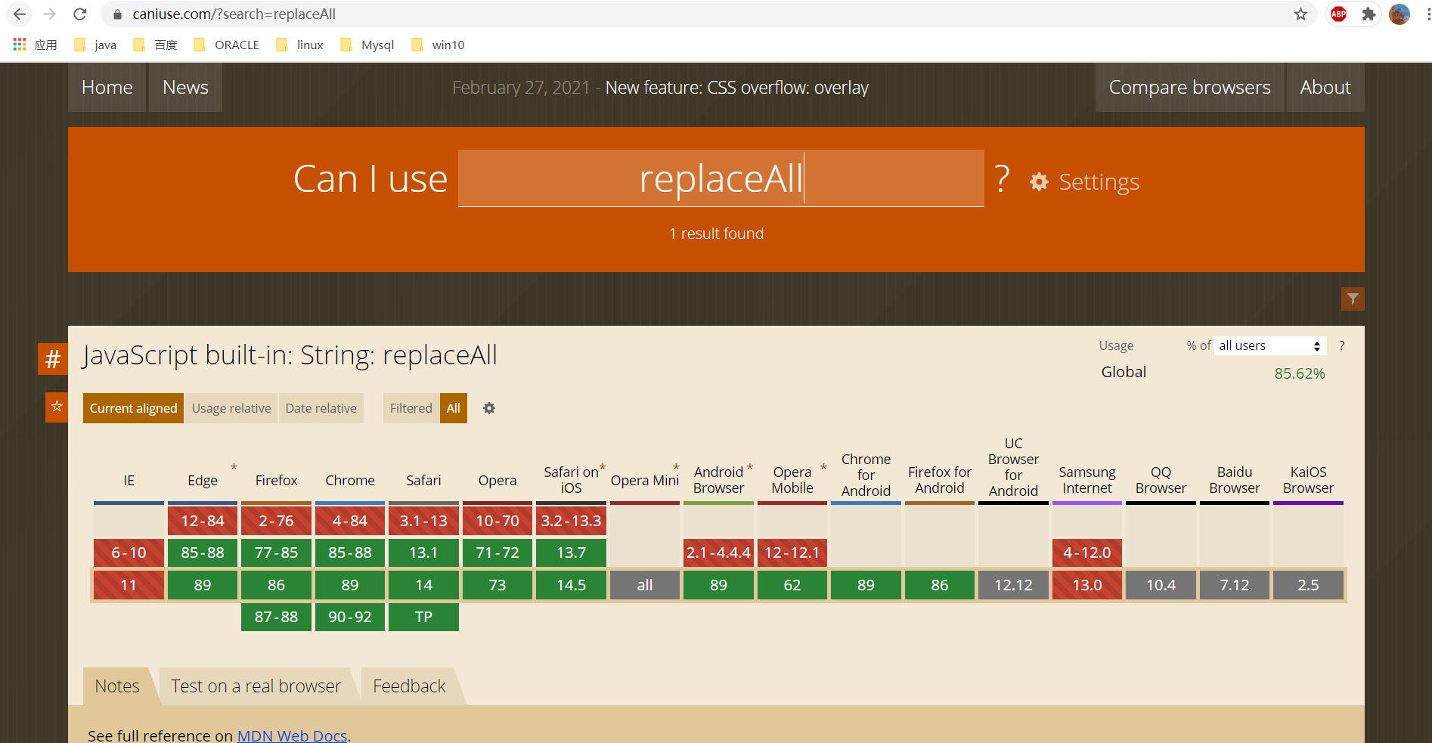Click the UC Browser 12.12 cell
This screenshot has height=743, width=1432.
point(1013,585)
